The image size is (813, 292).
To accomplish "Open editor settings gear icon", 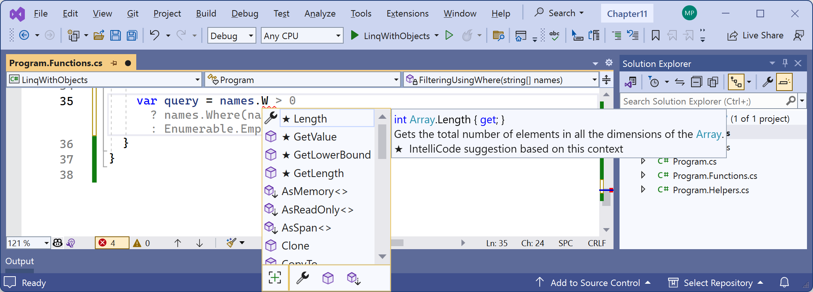I will click(609, 62).
